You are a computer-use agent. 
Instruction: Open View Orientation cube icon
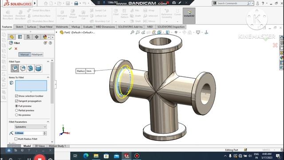(x=159, y=32)
